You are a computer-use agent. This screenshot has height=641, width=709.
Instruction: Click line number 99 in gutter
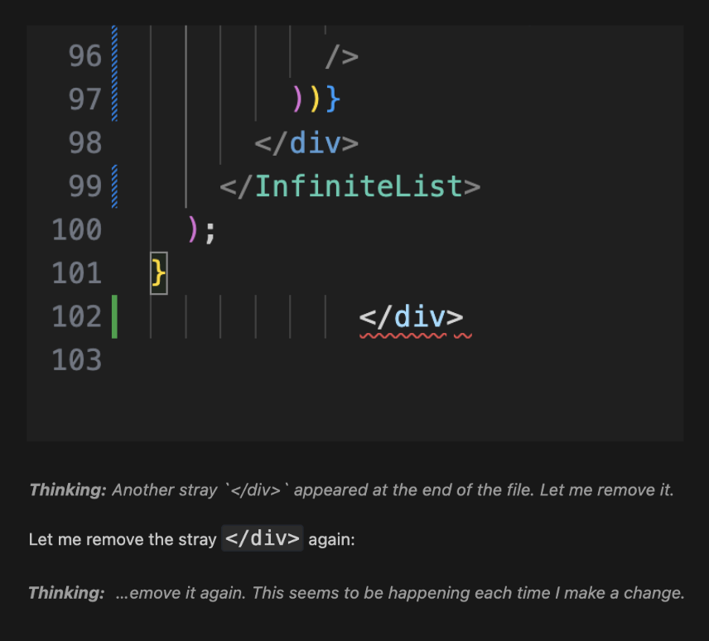pos(85,186)
